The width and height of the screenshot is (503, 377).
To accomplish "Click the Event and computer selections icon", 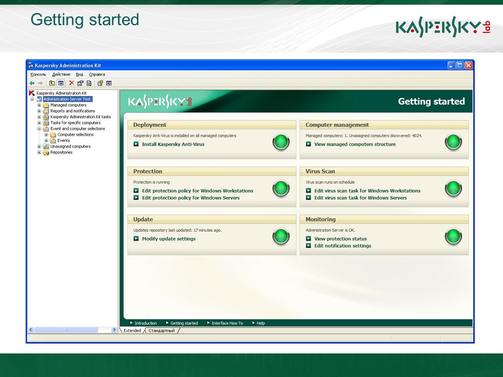I will point(46,129).
